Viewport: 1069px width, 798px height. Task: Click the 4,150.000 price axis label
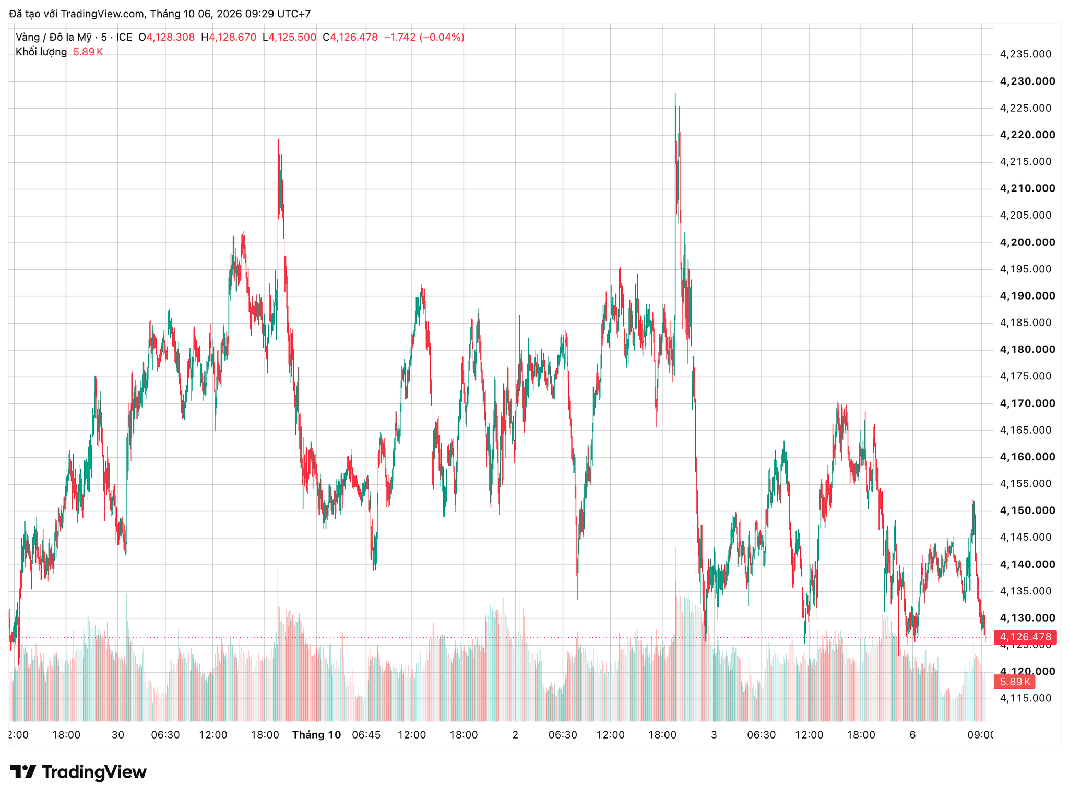click(x=1027, y=510)
